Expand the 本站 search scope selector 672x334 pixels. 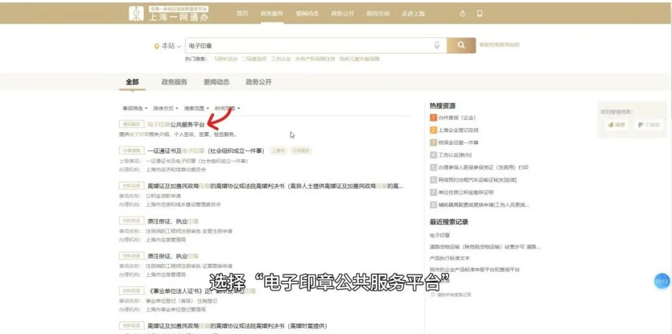click(168, 46)
